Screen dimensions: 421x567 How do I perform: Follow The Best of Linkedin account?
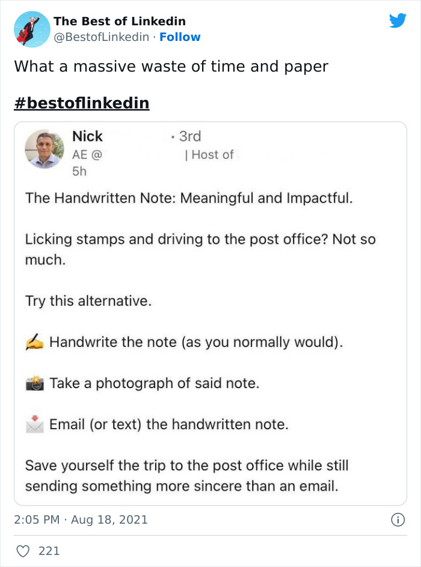(180, 37)
